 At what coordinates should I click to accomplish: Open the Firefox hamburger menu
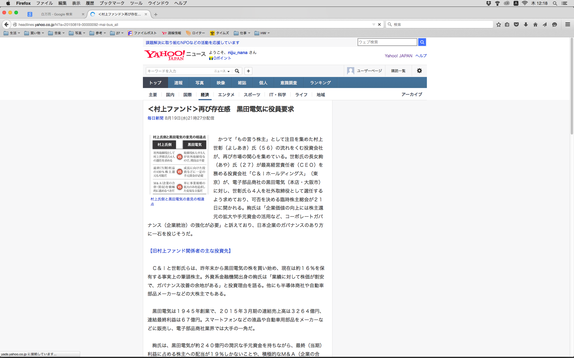click(x=567, y=24)
